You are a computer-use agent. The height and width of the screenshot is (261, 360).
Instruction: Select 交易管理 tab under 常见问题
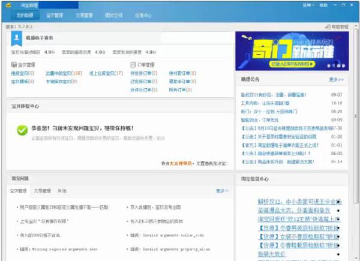(42, 191)
